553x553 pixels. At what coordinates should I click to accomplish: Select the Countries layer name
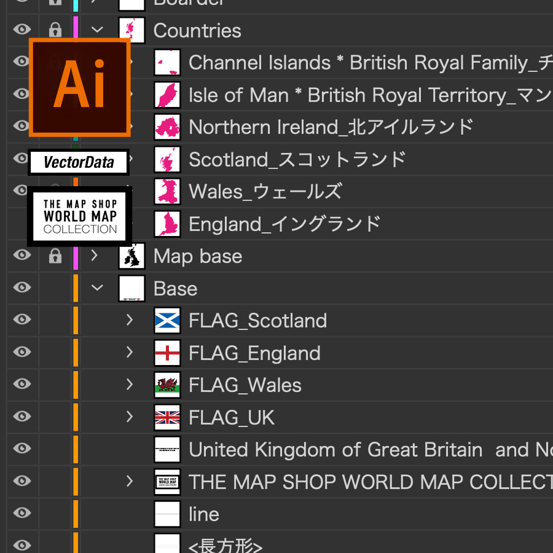tap(197, 31)
